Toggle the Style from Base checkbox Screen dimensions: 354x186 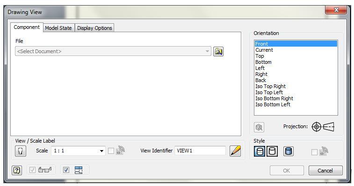[x=314, y=152]
